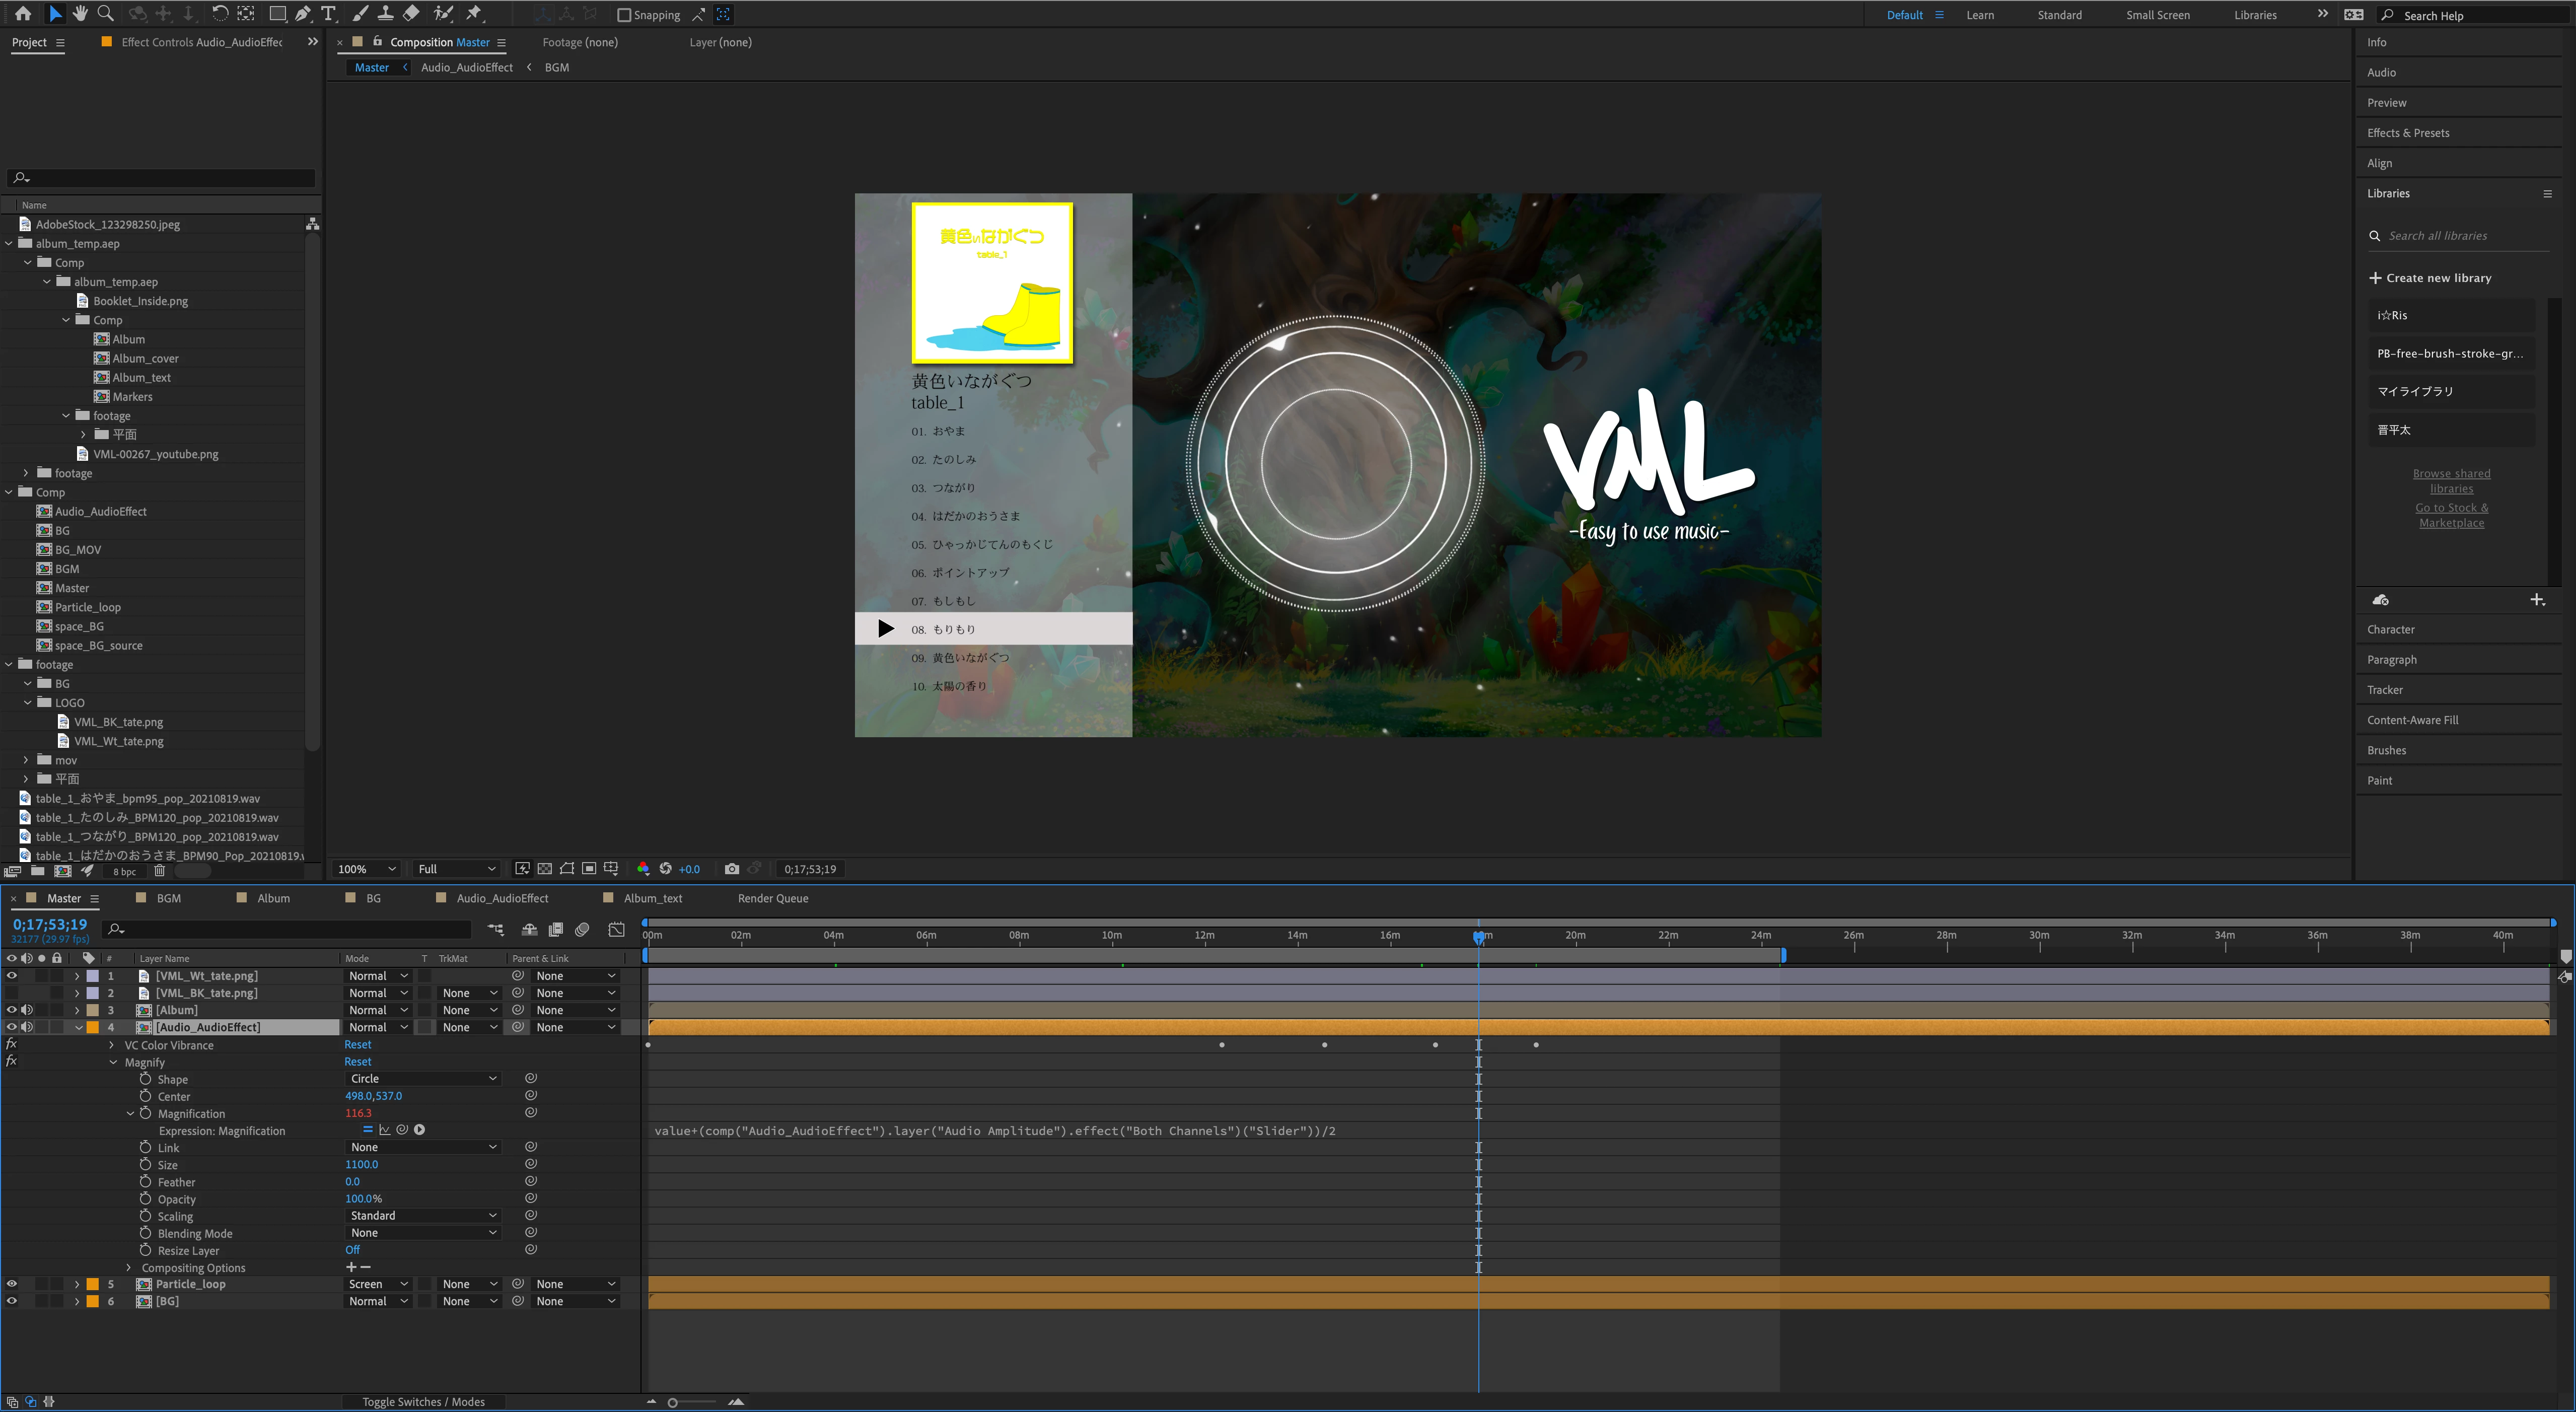Select the Type tool
The width and height of the screenshot is (2576, 1412).
pyautogui.click(x=328, y=14)
